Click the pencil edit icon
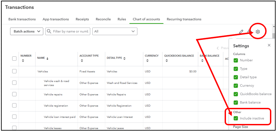Screen dimensions: 277x132 point(241,32)
